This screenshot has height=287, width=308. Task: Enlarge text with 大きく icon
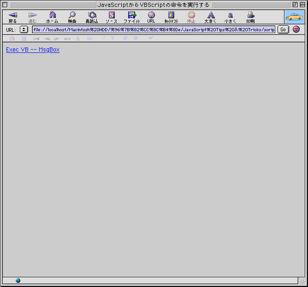click(211, 17)
